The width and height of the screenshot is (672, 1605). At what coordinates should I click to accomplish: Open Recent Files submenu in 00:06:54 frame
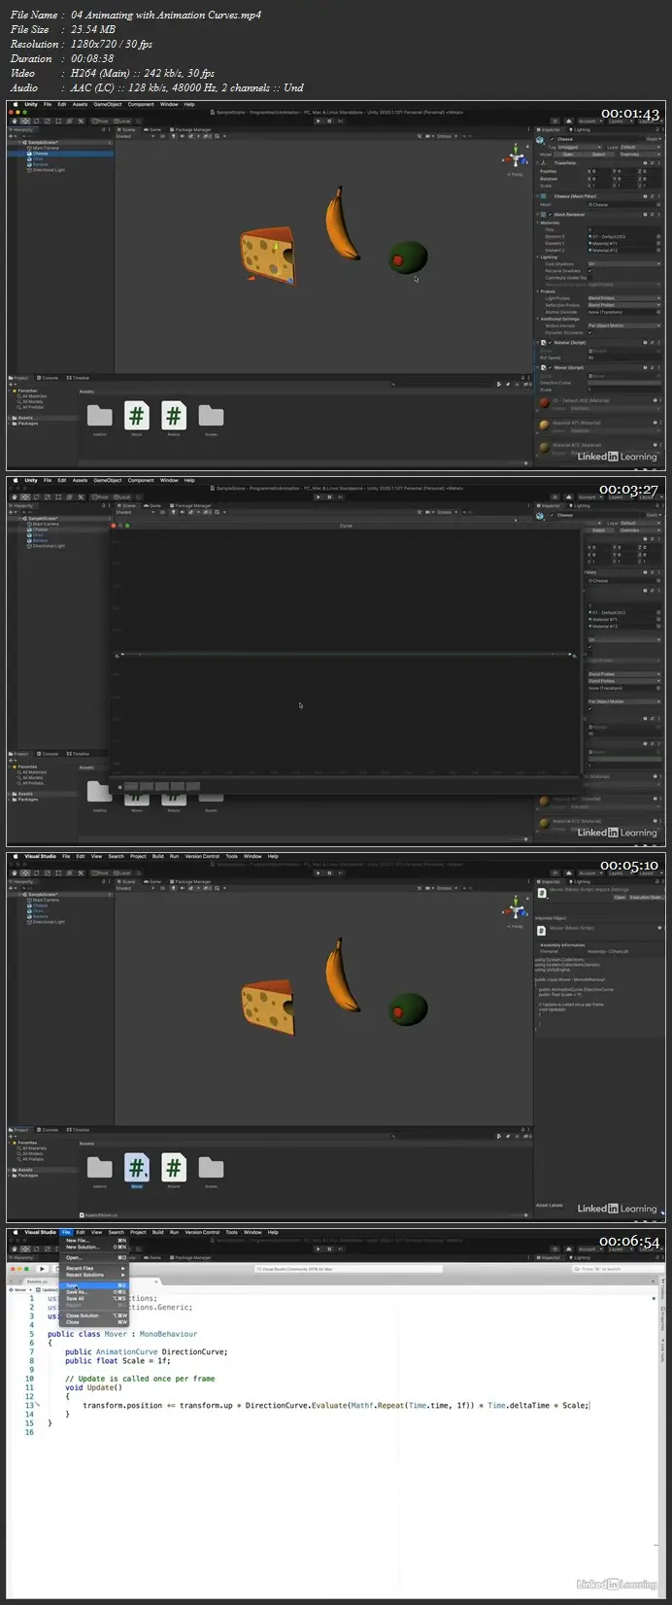point(94,1268)
